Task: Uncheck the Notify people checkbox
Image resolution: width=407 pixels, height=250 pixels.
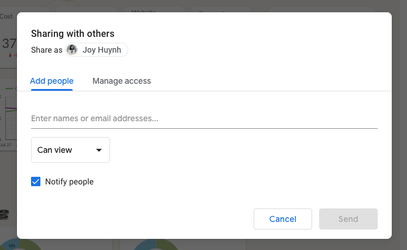Action: coord(36,181)
